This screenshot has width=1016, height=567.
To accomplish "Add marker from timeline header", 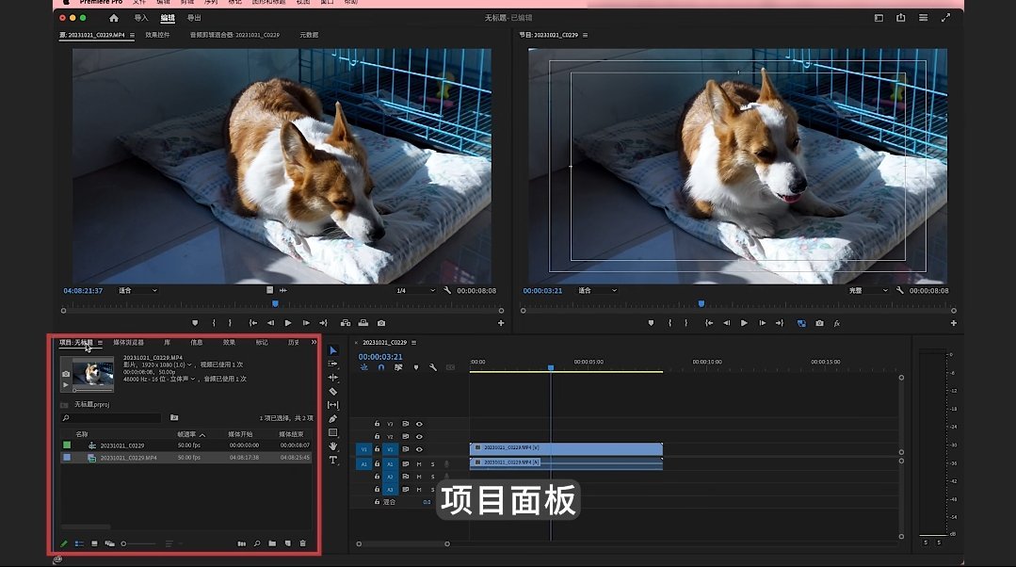I will (416, 367).
